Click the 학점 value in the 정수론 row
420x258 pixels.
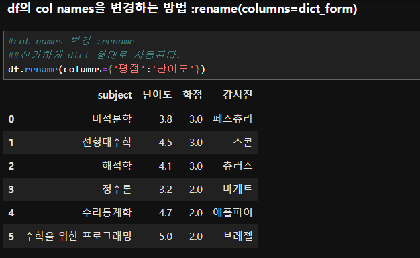click(196, 189)
